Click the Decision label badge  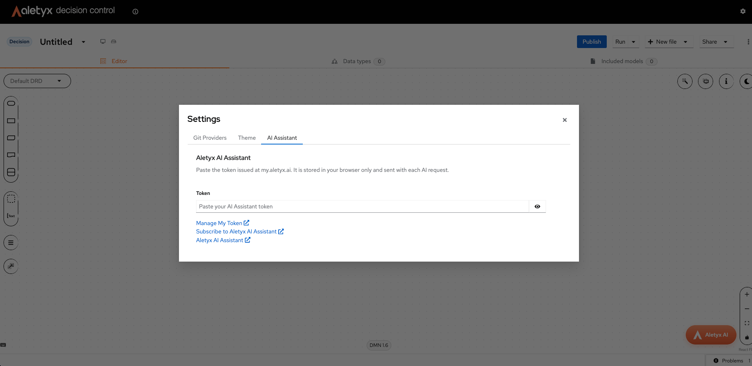pos(19,42)
